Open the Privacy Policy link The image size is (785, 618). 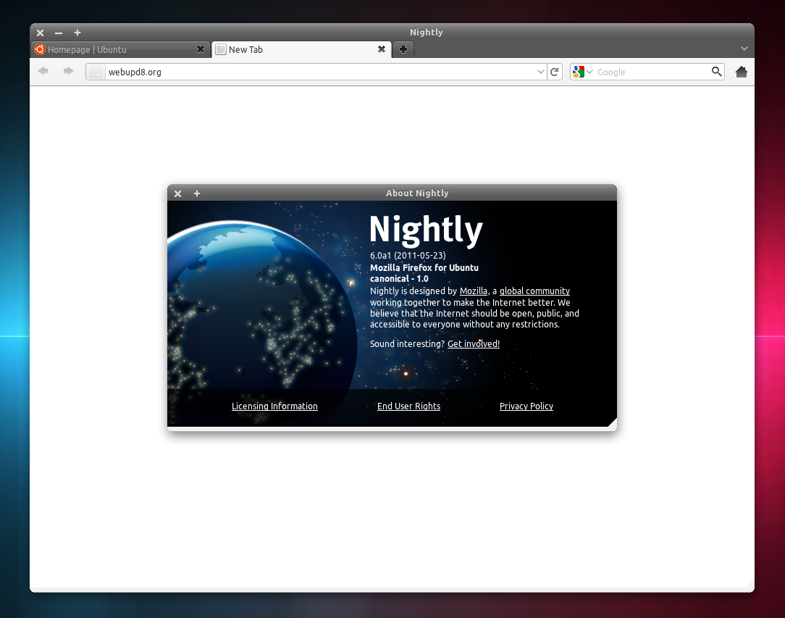click(x=526, y=406)
